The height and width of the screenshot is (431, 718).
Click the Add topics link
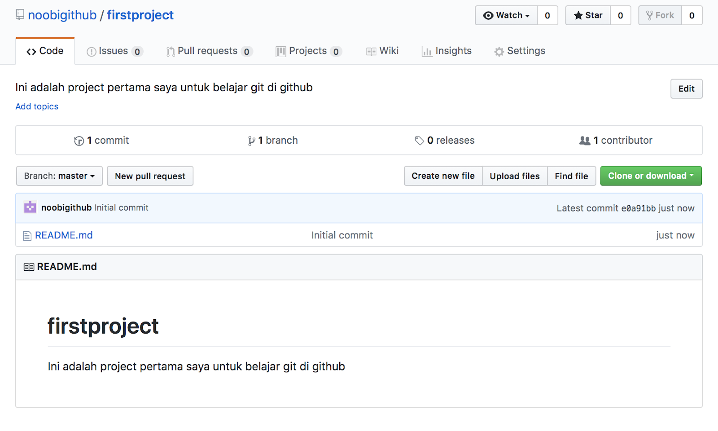(37, 106)
